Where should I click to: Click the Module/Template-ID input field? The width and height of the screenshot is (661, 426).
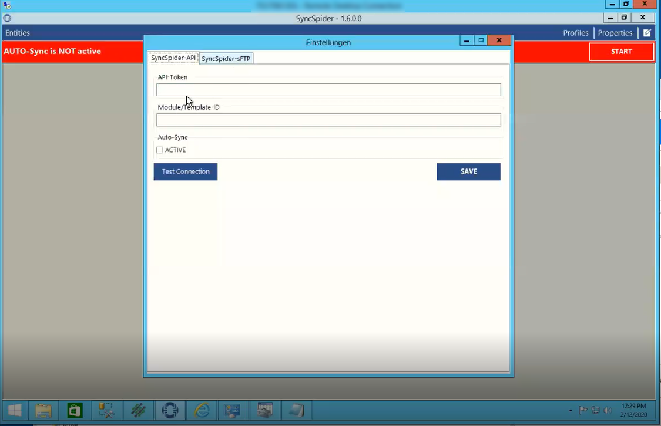point(328,120)
